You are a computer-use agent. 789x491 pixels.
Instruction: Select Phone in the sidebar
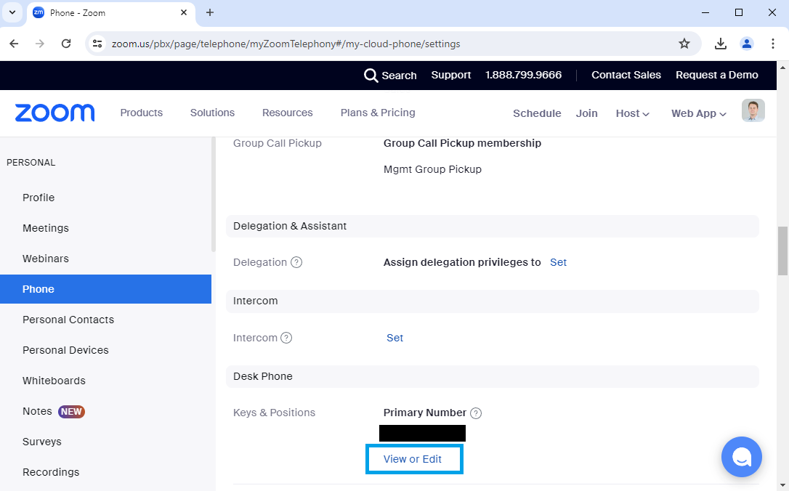(x=105, y=289)
